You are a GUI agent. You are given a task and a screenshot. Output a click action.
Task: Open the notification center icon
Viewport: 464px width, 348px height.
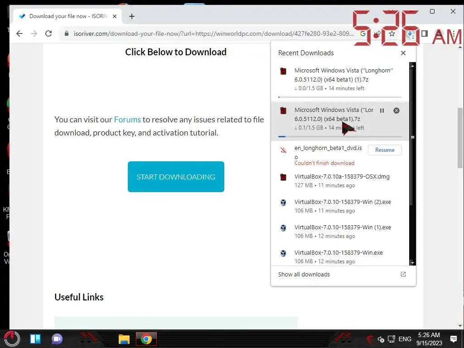pos(453,339)
